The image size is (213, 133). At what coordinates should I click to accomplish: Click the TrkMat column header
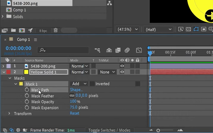(103, 60)
